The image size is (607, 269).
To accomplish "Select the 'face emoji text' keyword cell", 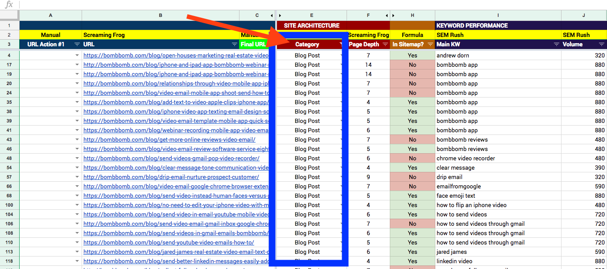I will click(x=498, y=196).
